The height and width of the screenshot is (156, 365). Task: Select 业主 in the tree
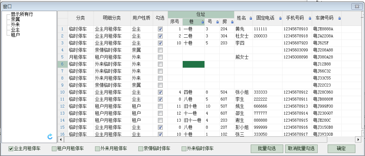click(16, 30)
